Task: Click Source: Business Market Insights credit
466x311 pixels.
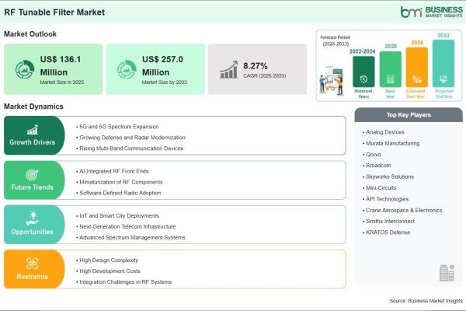Action: click(x=426, y=301)
